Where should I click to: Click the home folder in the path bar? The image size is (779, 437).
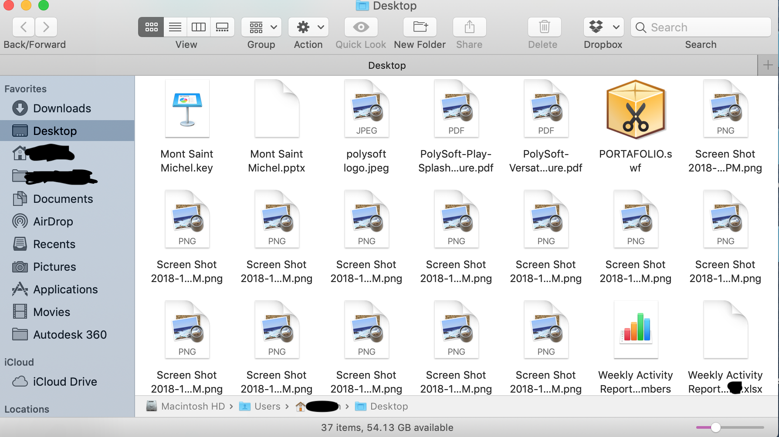pos(318,406)
